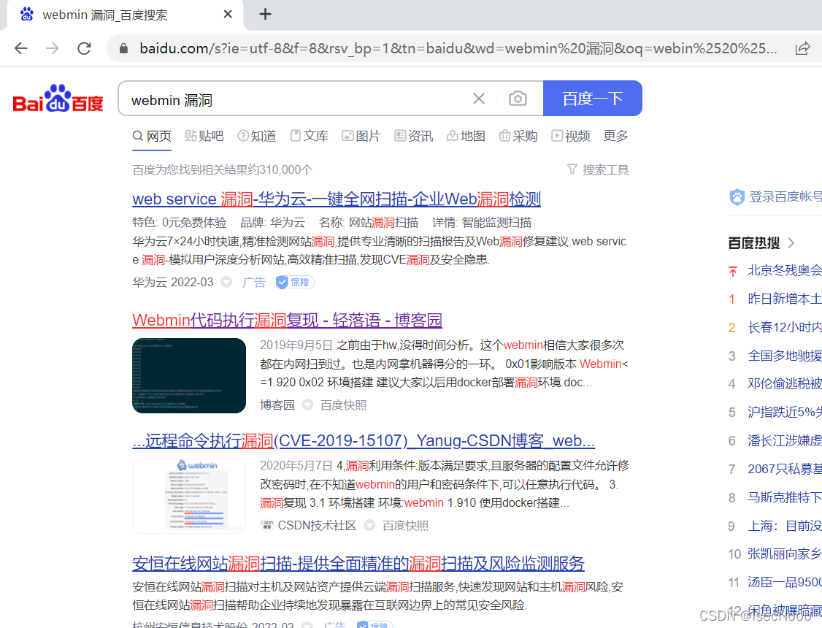
Task: Click the Webmin terminal screenshot thumbnail
Action: [x=188, y=375]
